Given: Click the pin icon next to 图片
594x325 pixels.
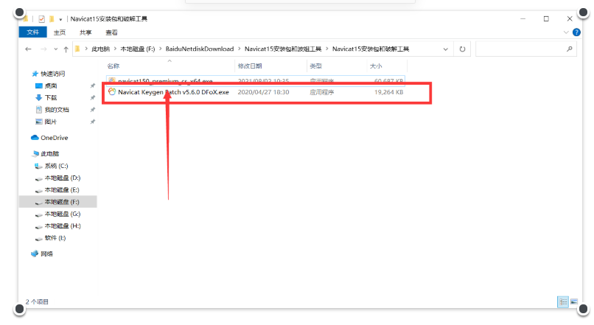Looking at the screenshot, I should (x=92, y=122).
